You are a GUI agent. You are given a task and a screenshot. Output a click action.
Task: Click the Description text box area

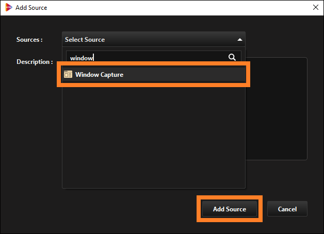[x=276, y=109]
